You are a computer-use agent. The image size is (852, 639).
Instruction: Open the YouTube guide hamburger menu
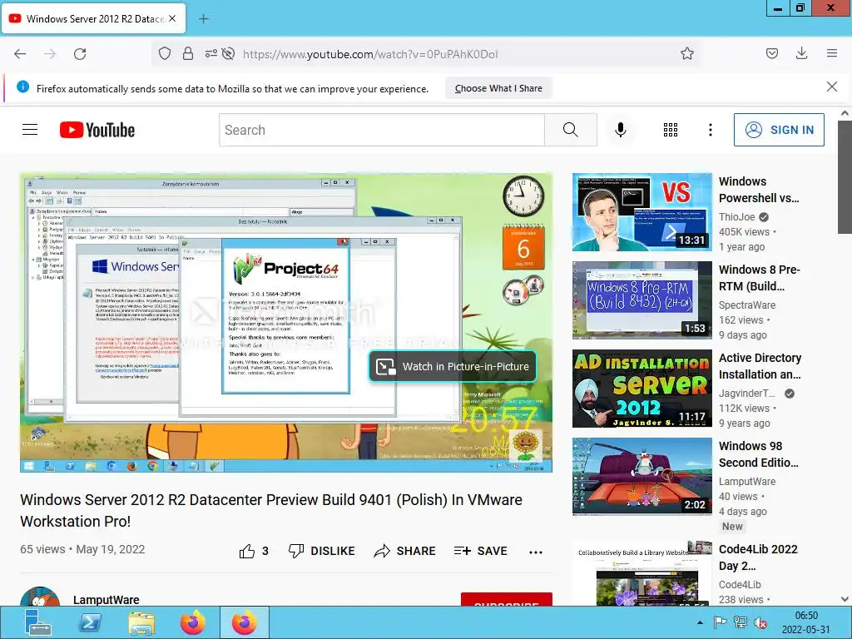coord(30,129)
